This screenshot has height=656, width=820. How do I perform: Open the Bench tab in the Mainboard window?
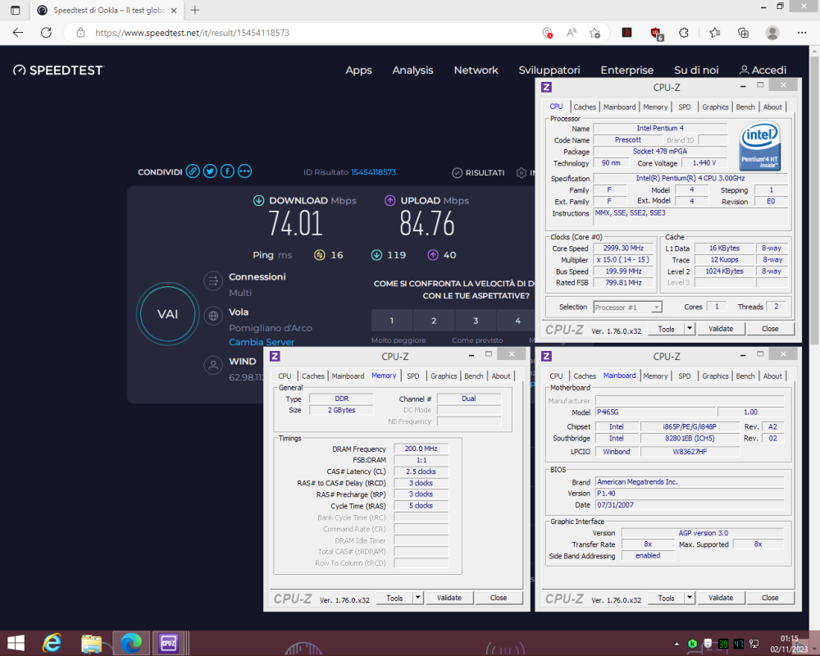745,376
